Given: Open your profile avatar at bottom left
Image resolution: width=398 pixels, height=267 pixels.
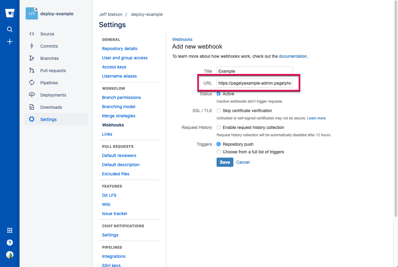Looking at the screenshot, I should coord(9,254).
